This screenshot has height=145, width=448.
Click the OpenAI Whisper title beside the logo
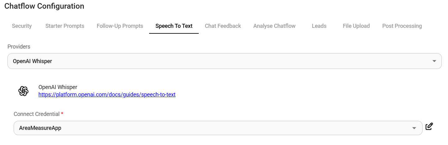(58, 87)
